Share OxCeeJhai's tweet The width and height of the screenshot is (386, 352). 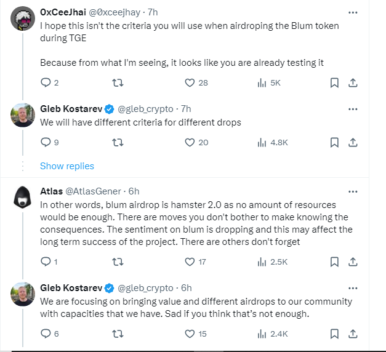[x=353, y=82]
